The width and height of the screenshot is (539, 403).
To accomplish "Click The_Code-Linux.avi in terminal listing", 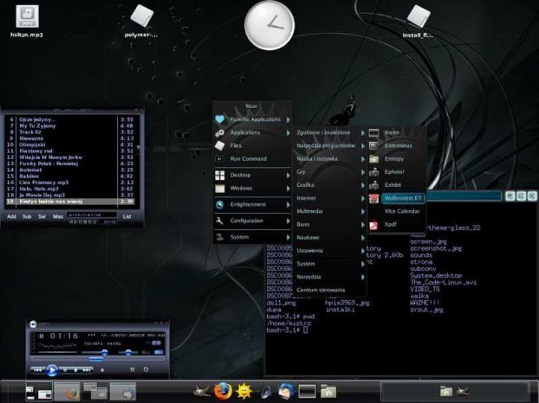I will pos(443,282).
